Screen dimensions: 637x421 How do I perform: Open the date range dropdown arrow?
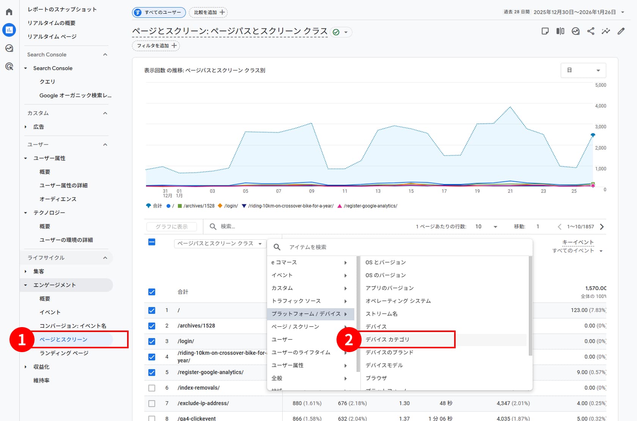623,12
